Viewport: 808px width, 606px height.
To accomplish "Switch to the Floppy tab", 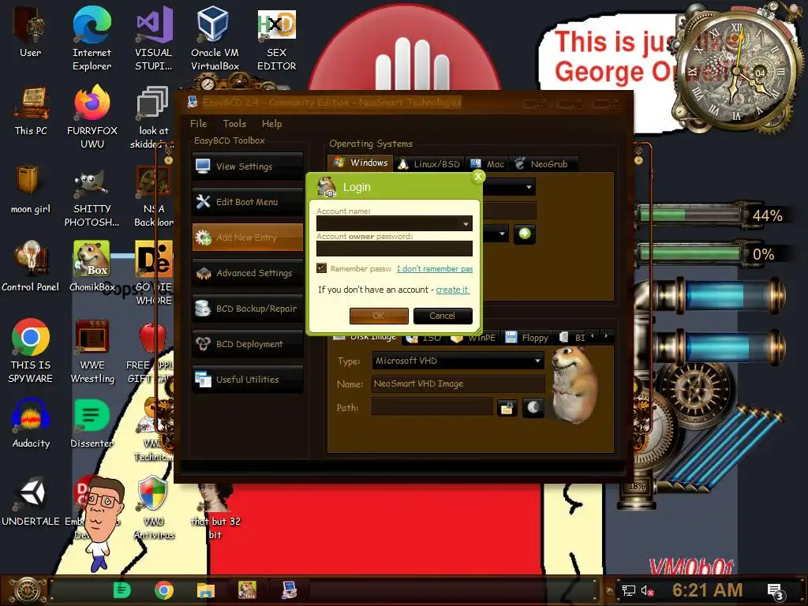I will pos(526,338).
